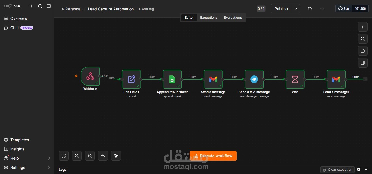Select the Send a message1 Gmail node
372x174 pixels.
point(336,79)
